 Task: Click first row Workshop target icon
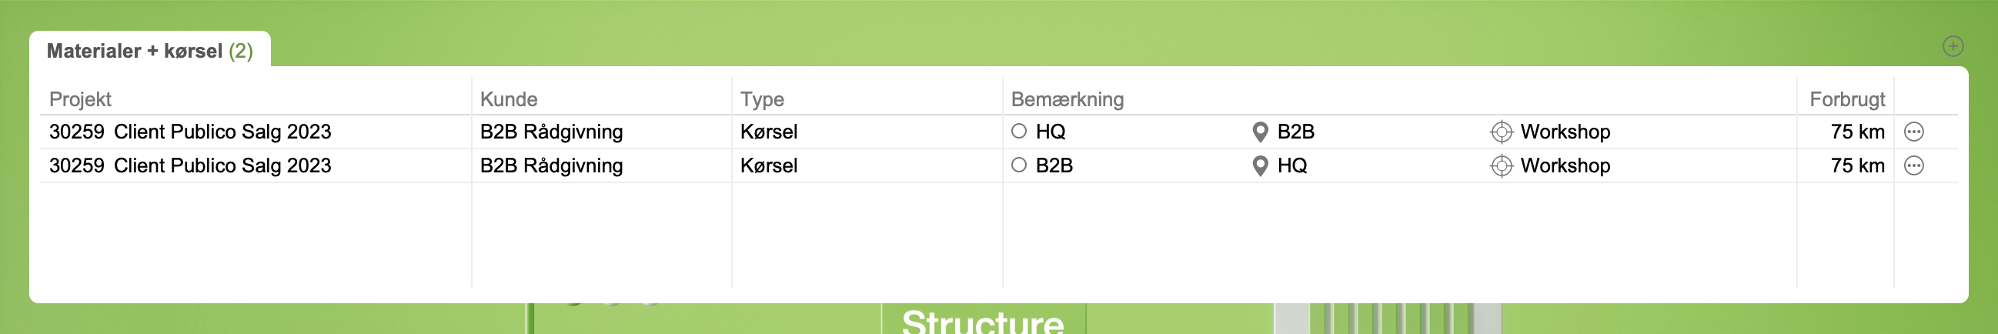click(x=1501, y=132)
